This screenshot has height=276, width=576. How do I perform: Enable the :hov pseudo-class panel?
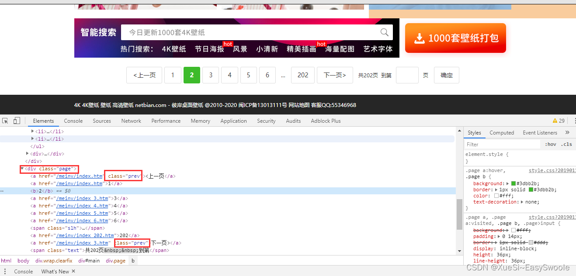(551, 144)
